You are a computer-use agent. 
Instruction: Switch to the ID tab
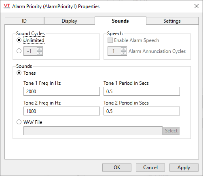tap(24, 21)
